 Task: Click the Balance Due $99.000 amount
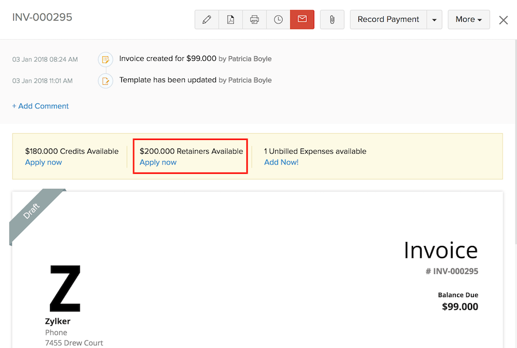pyautogui.click(x=460, y=307)
